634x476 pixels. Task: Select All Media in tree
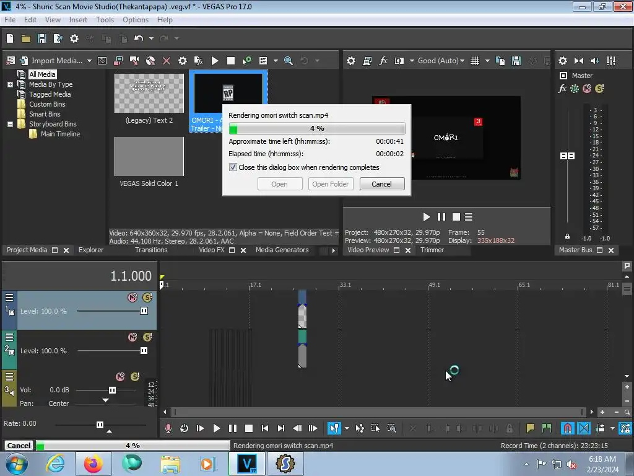42,74
